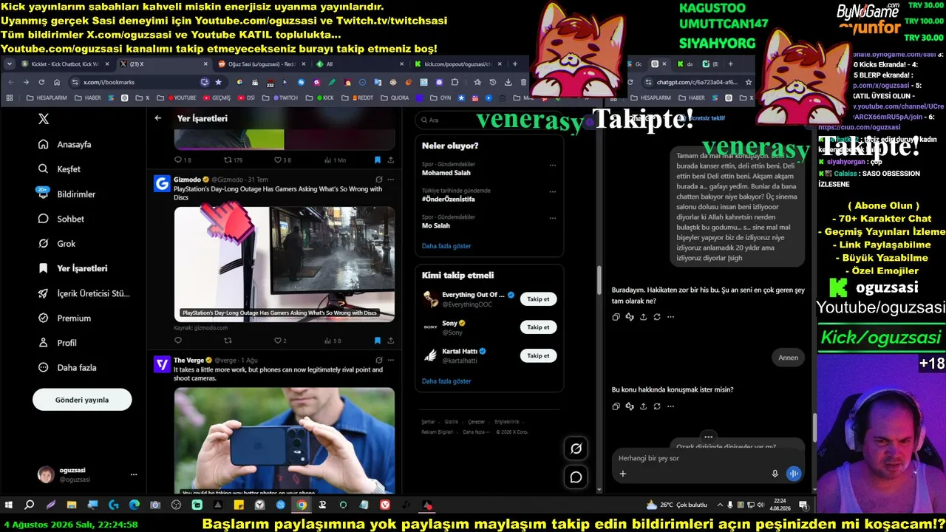The height and width of the screenshot is (532, 946).
Task: Switch to Kicklet Kick Chatbot tab
Action: [x=65, y=64]
